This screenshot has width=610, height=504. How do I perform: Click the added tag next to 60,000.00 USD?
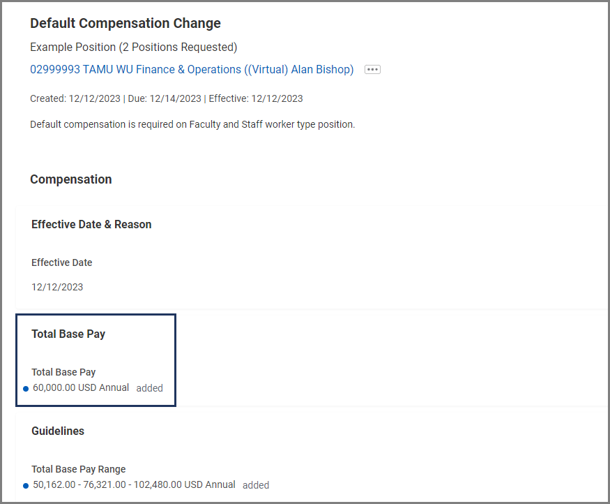pyautogui.click(x=149, y=388)
